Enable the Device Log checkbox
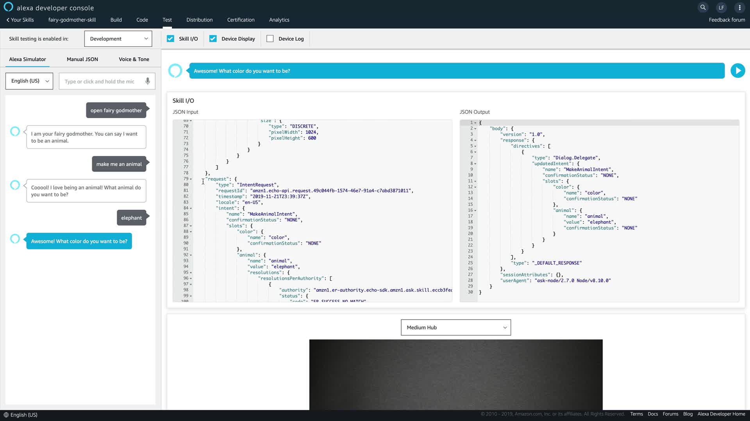Viewport: 750px width, 421px height. [x=270, y=39]
